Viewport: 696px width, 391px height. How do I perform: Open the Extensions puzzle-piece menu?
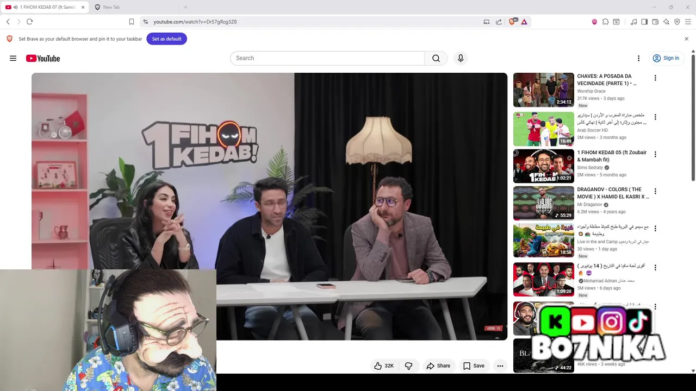click(605, 22)
